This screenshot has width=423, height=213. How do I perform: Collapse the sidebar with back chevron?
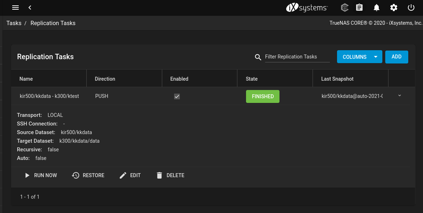tap(30, 8)
